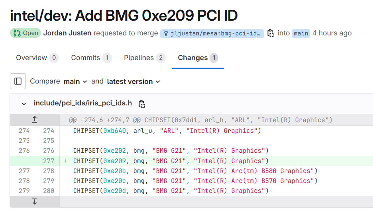
Task: Click the Open merge request status badge
Action: tap(26, 33)
